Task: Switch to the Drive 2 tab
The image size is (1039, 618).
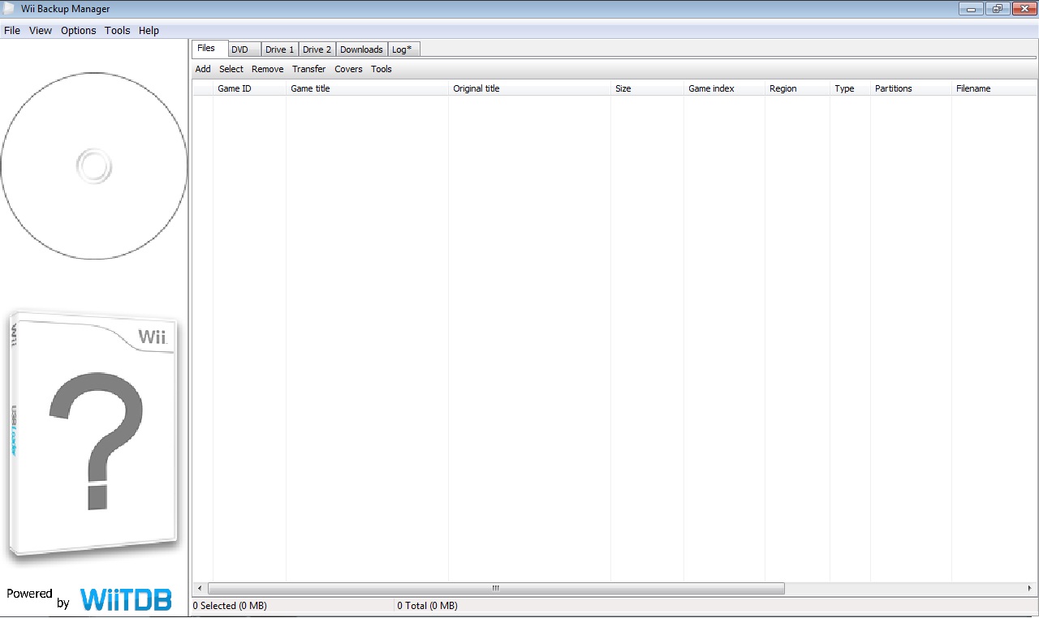Action: 317,49
